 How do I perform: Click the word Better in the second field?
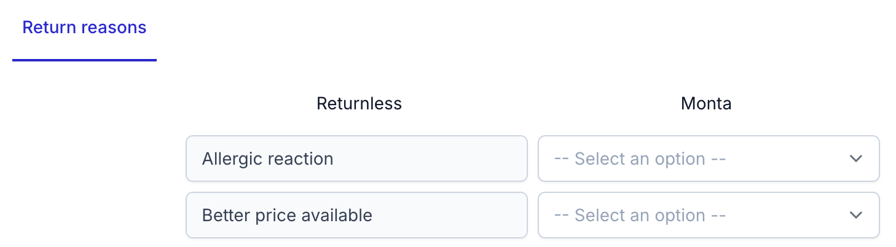pos(223,216)
